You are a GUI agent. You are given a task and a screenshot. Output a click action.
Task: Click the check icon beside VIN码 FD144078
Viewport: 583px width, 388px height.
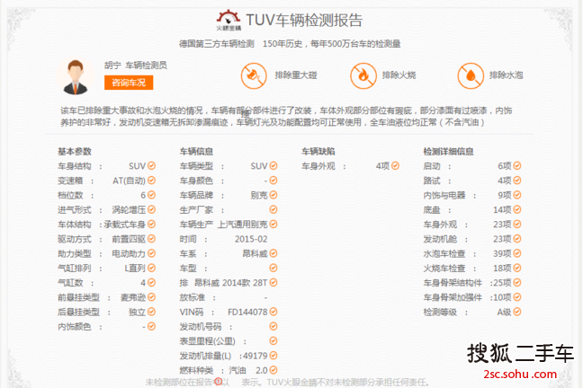[274, 312]
